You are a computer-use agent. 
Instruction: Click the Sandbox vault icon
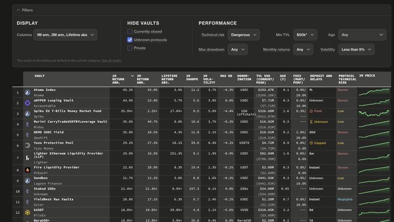27,180
